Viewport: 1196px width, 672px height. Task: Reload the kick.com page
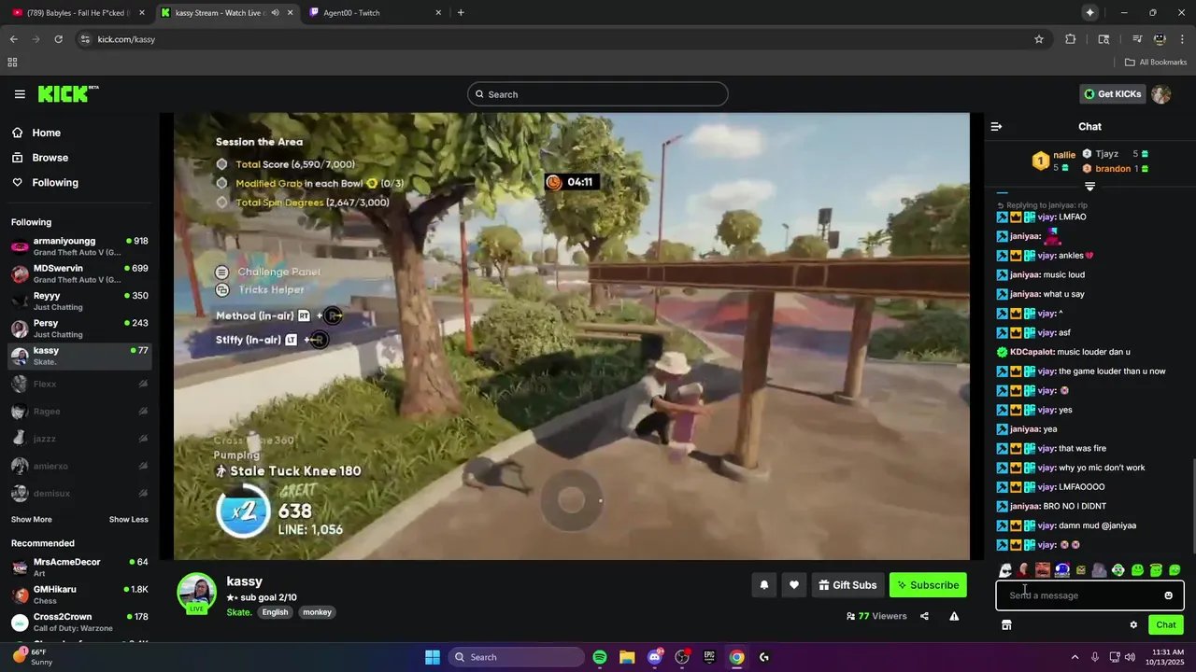click(58, 39)
